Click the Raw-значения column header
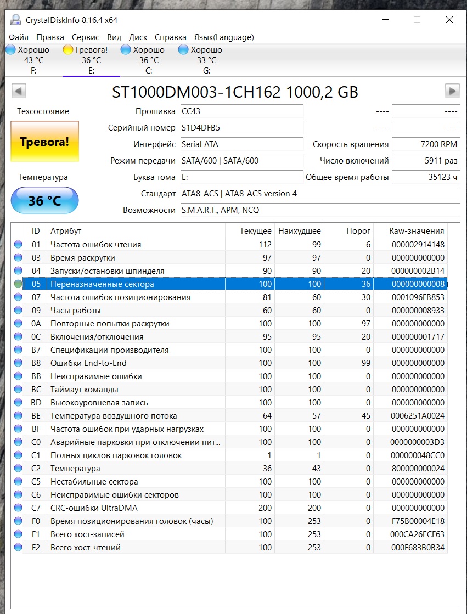This screenshot has height=614, width=467. click(410, 231)
